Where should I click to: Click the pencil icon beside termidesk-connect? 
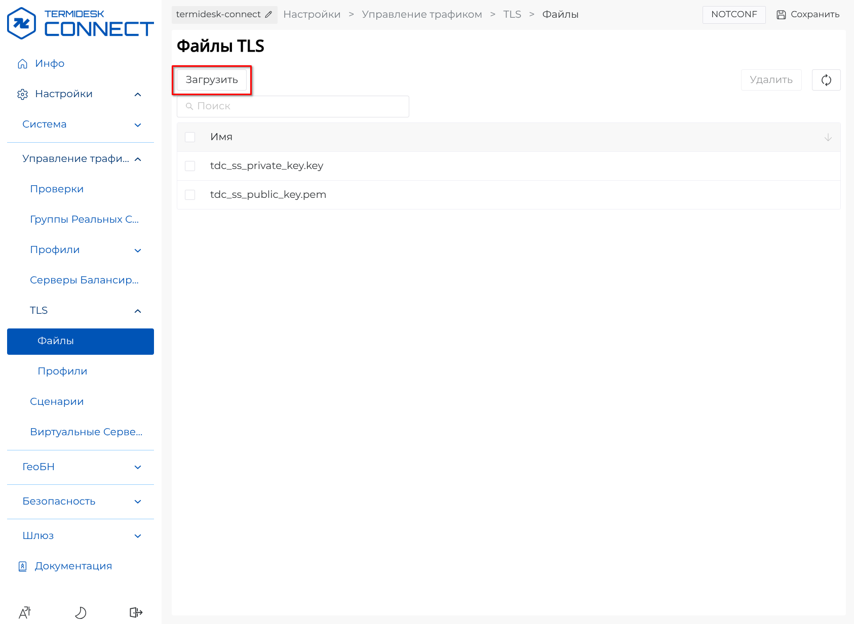point(268,15)
